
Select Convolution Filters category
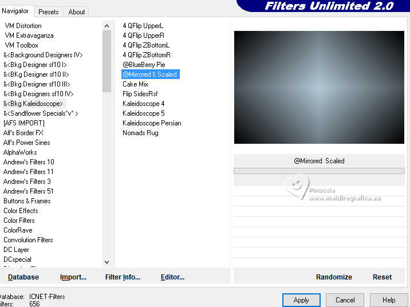28,240
